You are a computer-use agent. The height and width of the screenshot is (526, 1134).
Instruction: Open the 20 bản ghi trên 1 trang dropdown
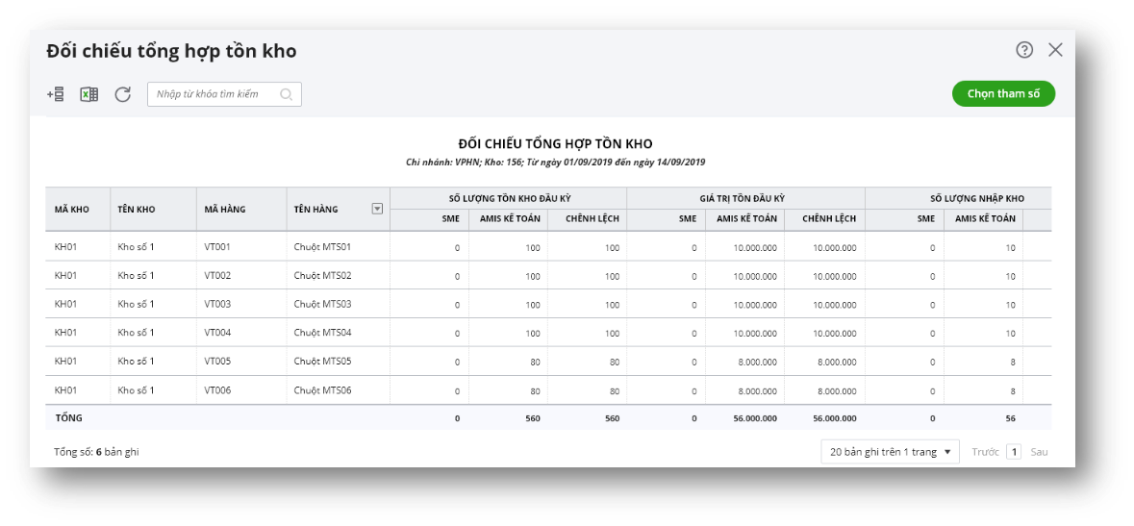(891, 452)
